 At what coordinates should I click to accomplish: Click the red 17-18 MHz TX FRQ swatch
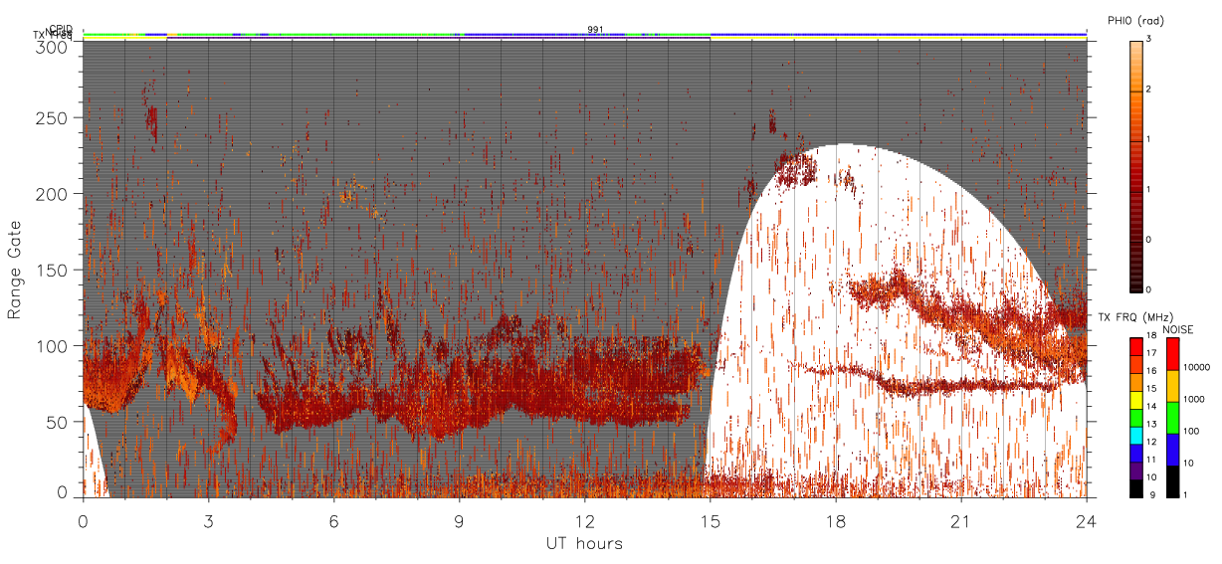click(1136, 347)
